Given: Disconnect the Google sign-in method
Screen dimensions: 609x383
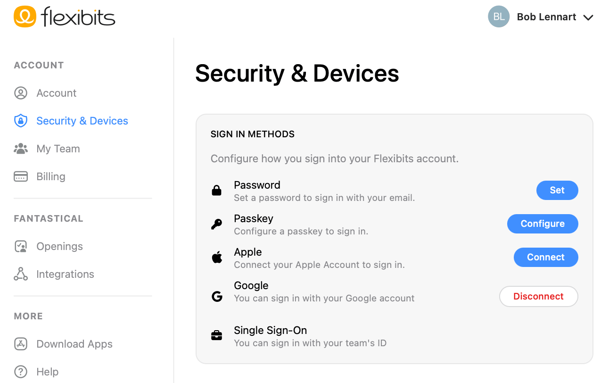Looking at the screenshot, I should (538, 296).
